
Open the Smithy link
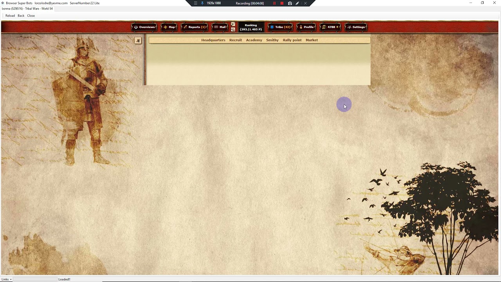272,40
